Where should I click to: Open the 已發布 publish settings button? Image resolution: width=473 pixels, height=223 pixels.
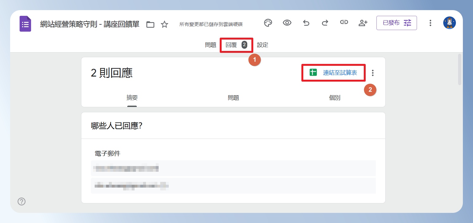[397, 23]
